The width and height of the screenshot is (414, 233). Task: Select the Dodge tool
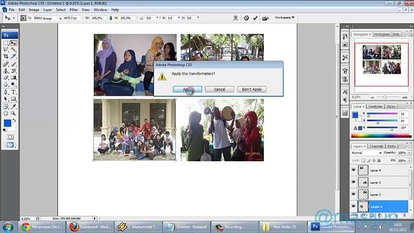coord(14,85)
